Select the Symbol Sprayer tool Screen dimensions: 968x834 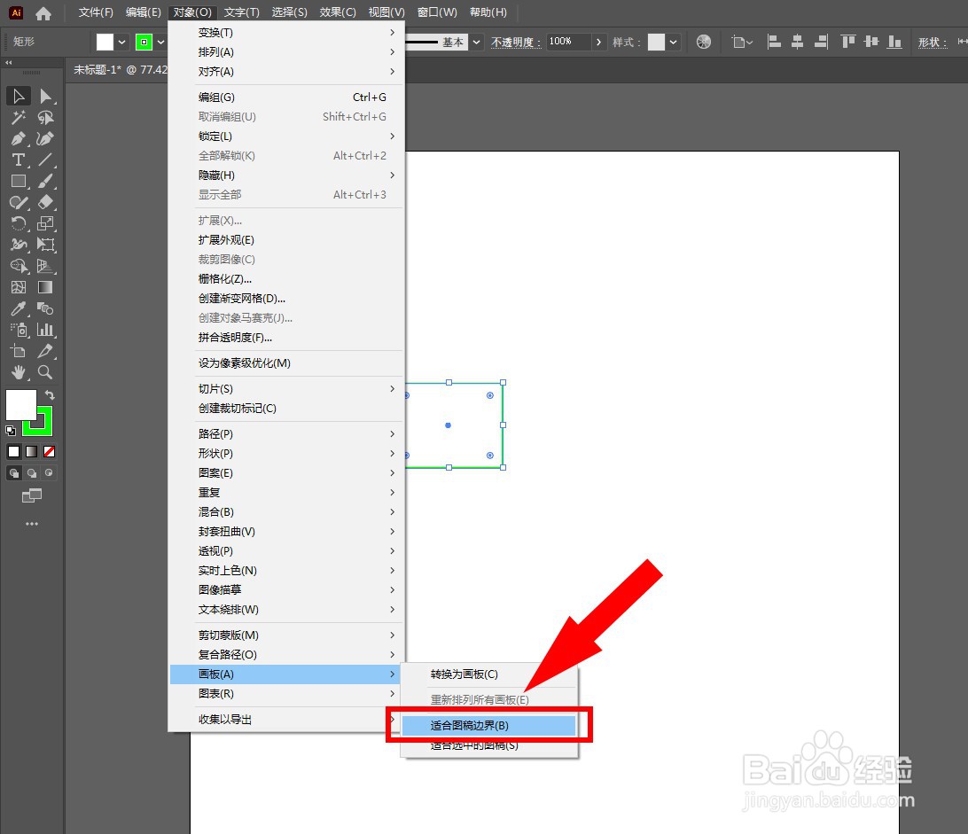(x=19, y=330)
